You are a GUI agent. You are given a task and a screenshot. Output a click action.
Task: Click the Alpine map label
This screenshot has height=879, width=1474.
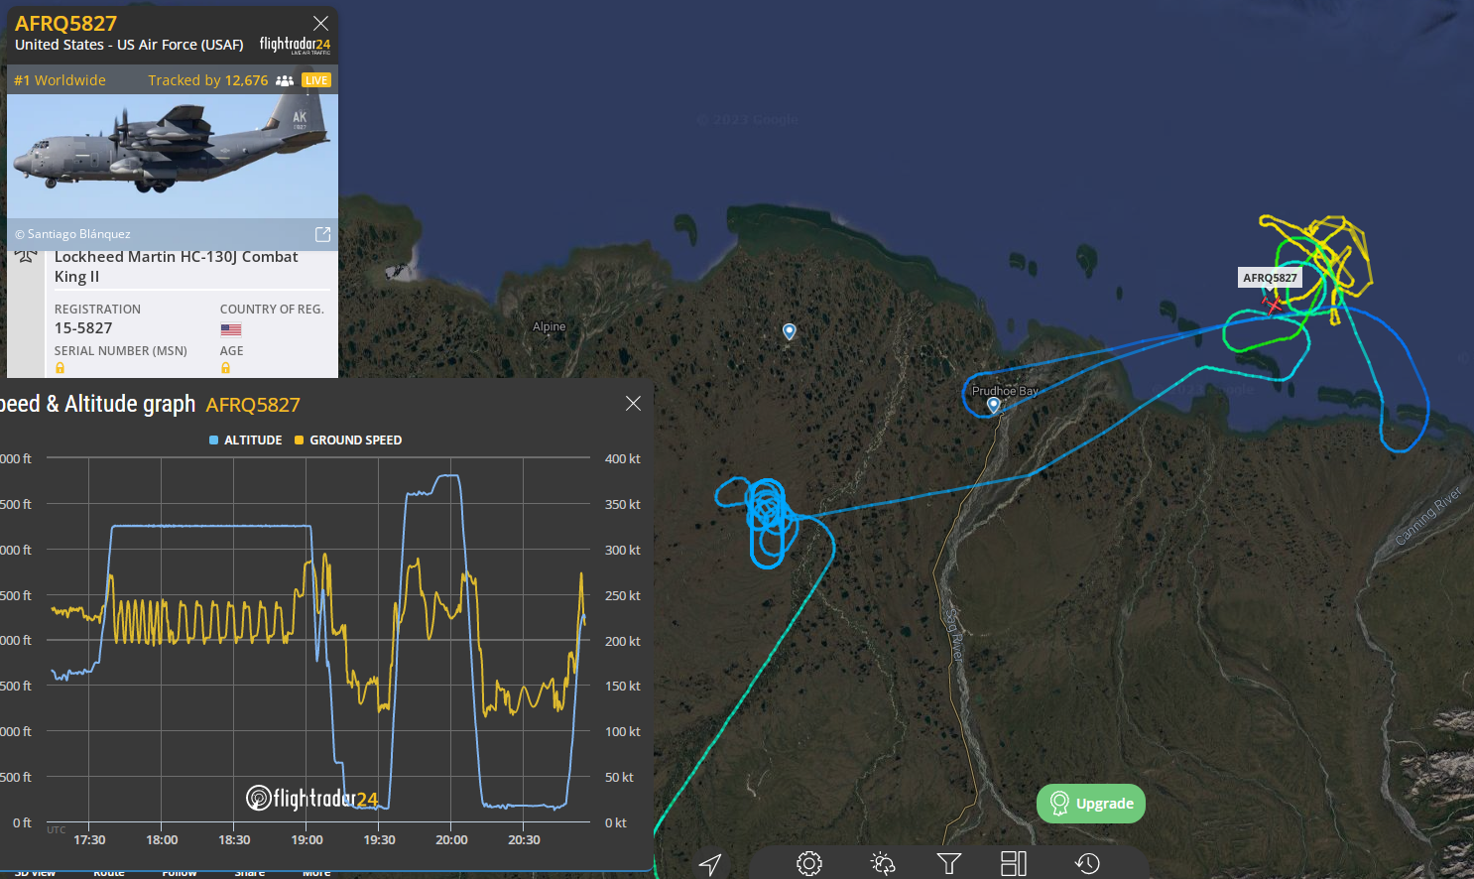click(550, 326)
